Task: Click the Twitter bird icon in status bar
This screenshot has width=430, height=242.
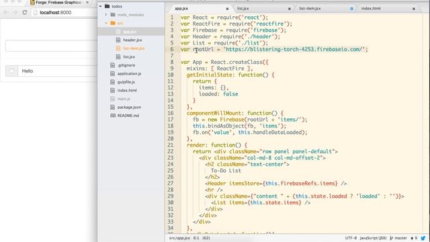Action: [423, 238]
